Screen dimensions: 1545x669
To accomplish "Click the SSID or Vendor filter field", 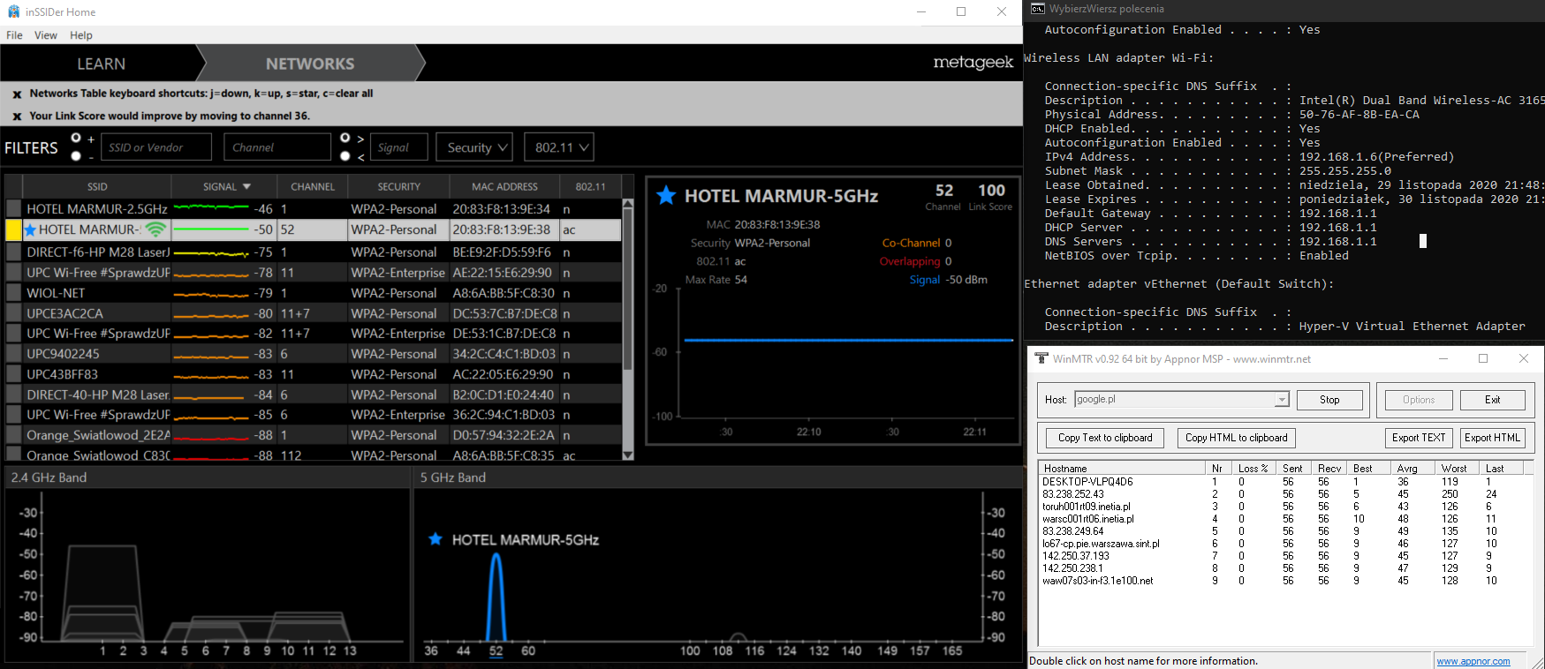I will [x=156, y=147].
